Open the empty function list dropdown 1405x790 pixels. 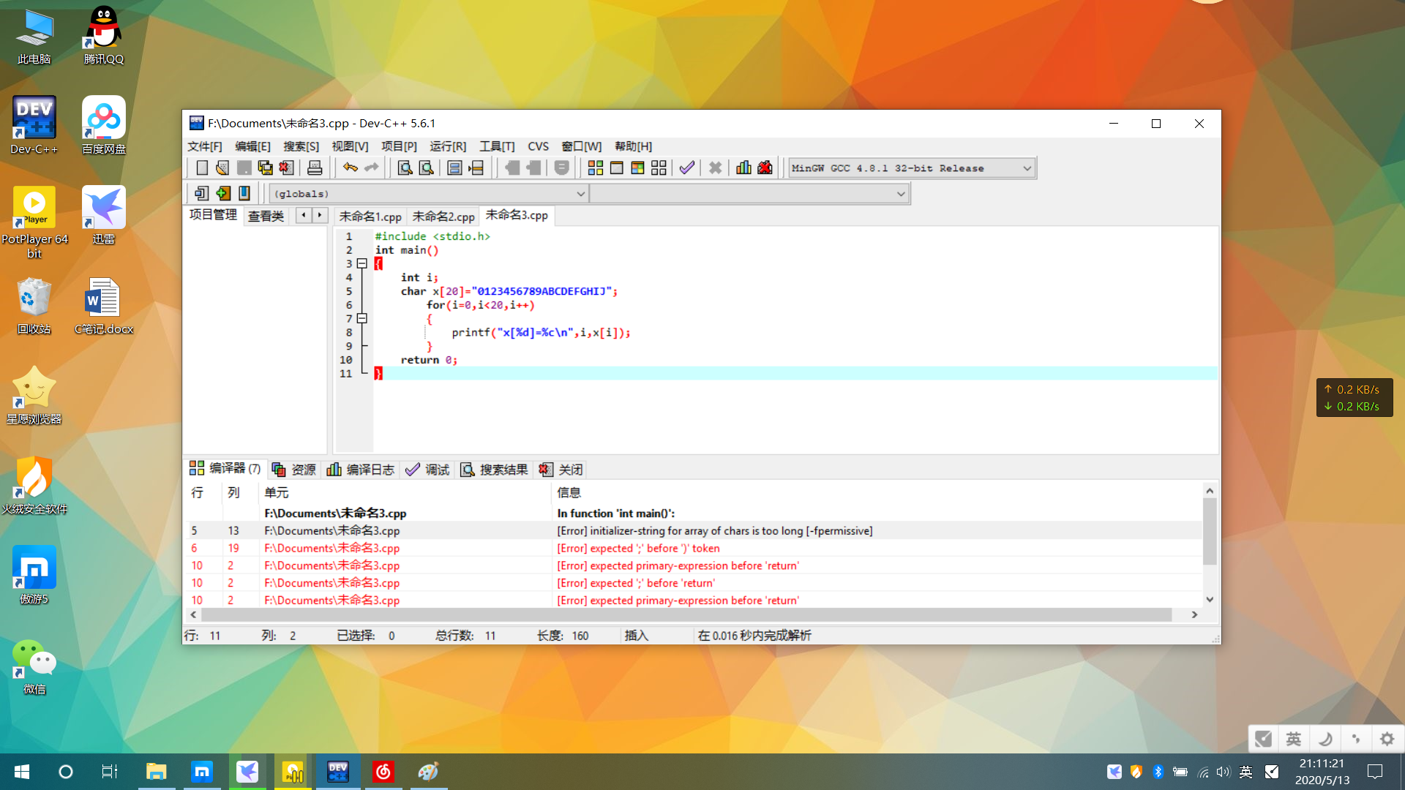coord(749,194)
